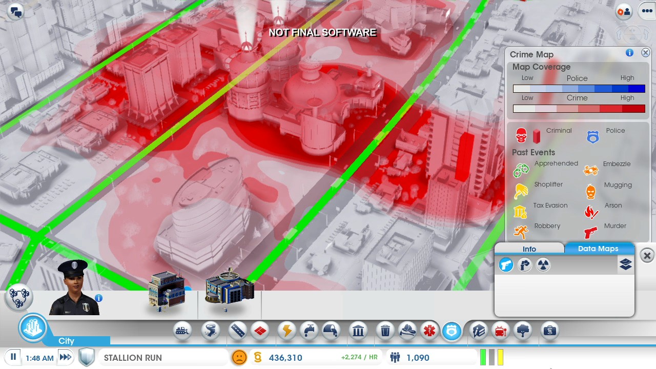The width and height of the screenshot is (656, 369).
Task: Pause the game simulation
Action: click(x=13, y=357)
